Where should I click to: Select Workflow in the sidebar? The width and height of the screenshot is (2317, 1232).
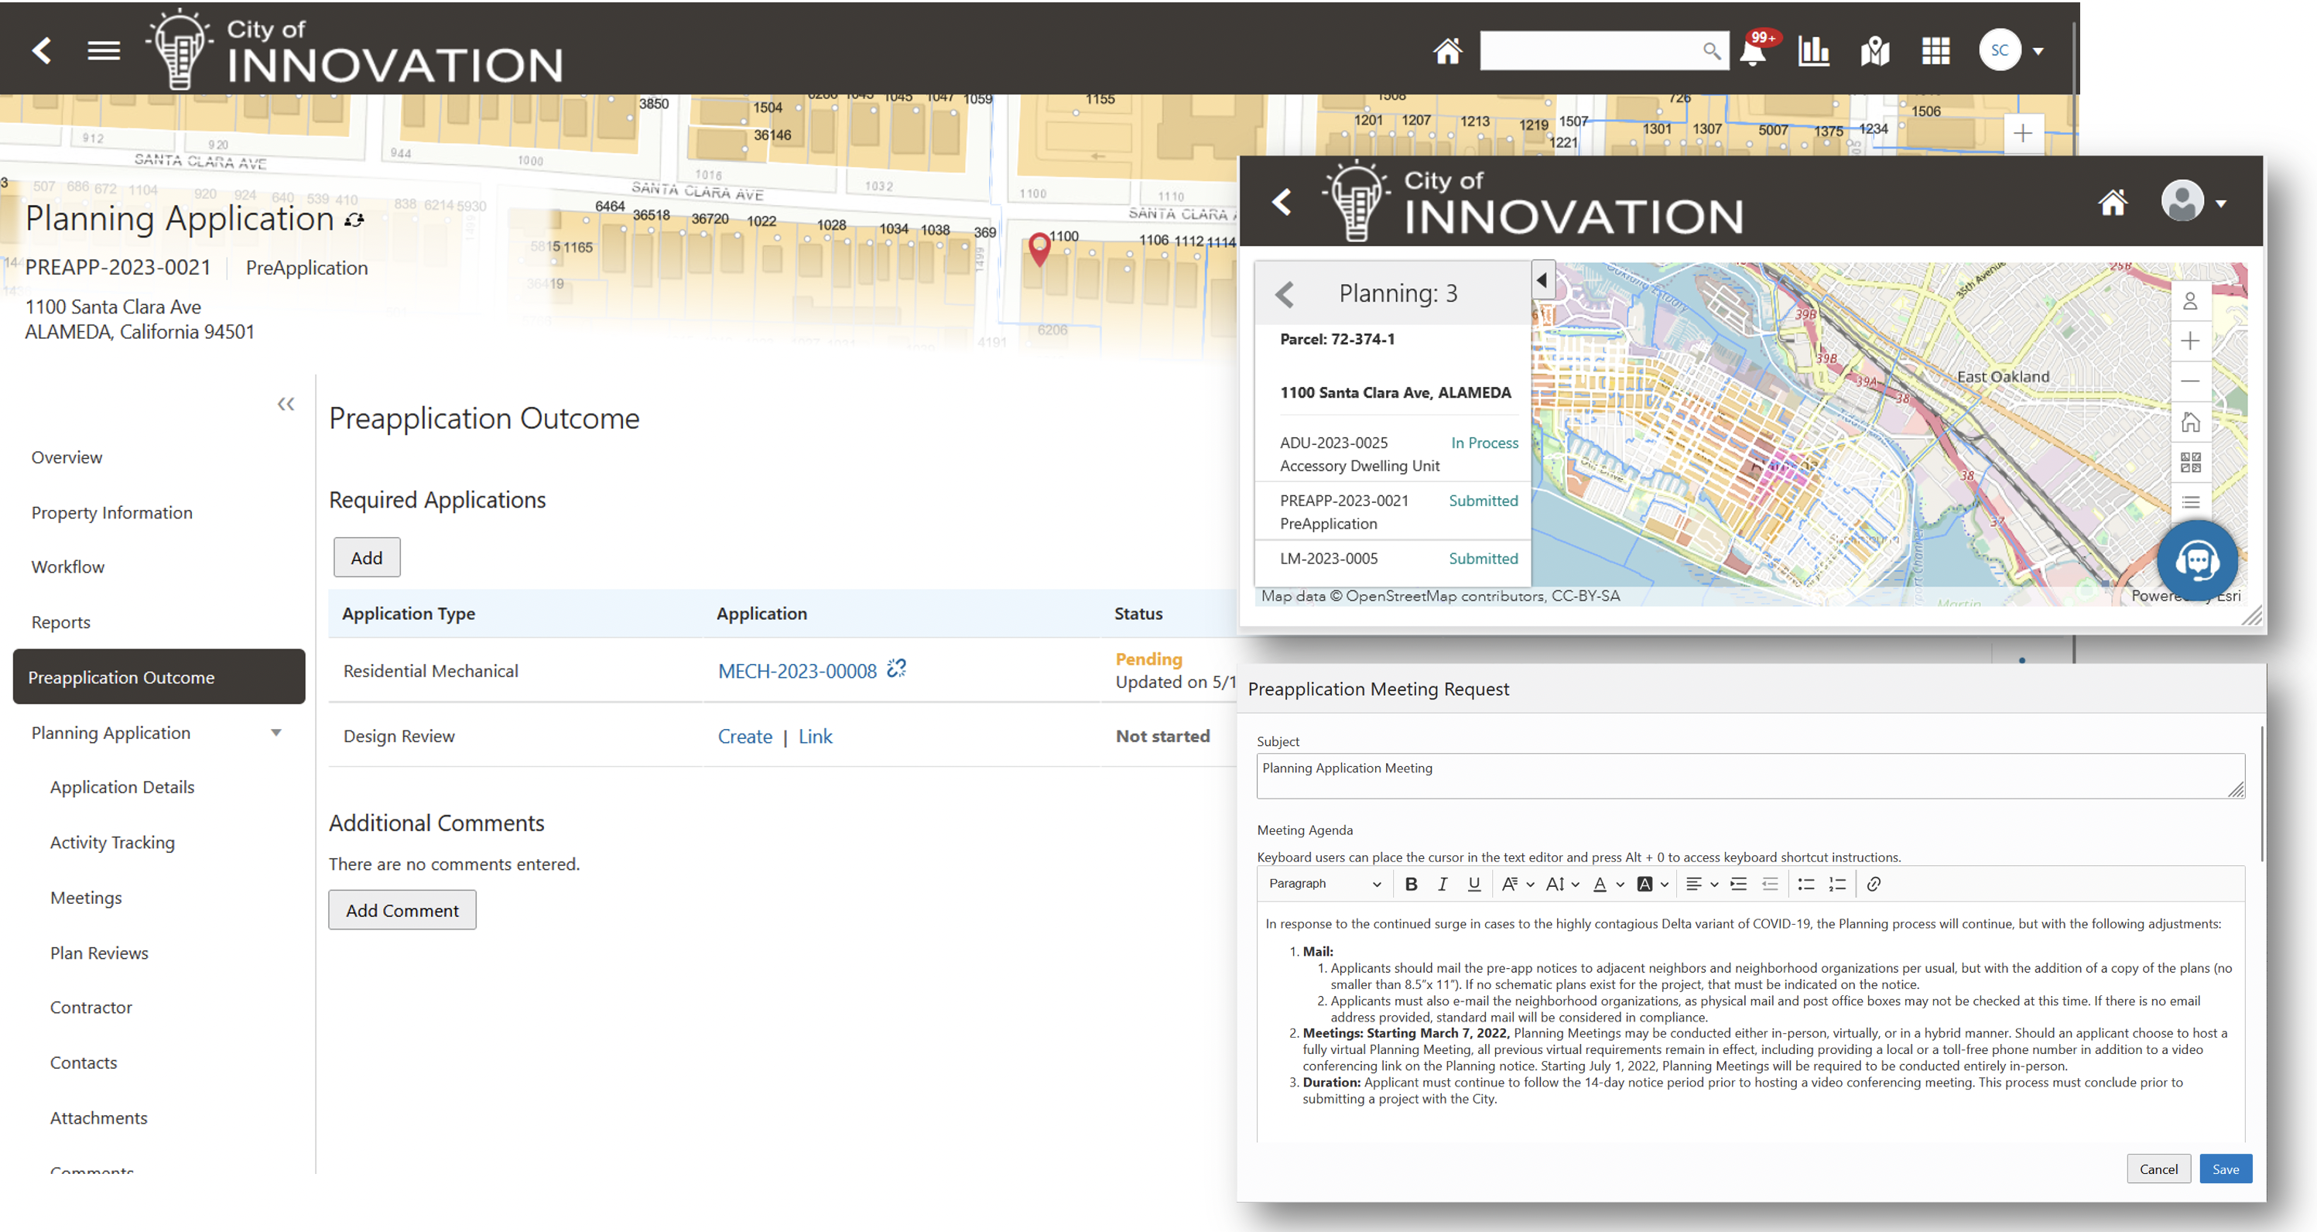tap(67, 566)
